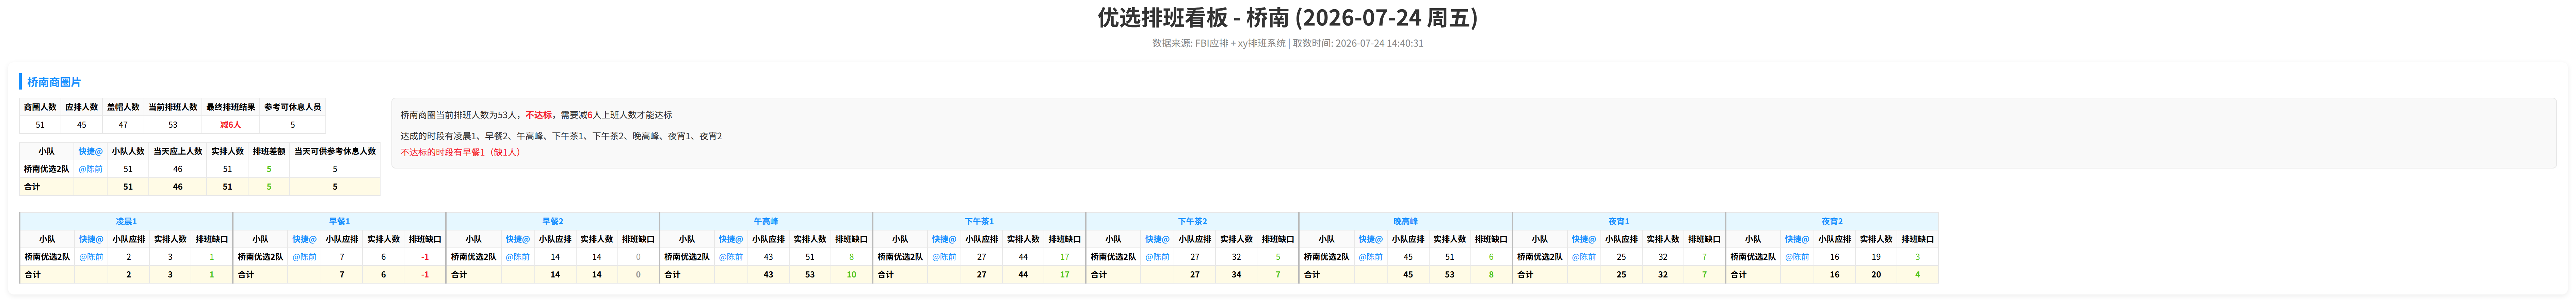
Task: Click the @陈前 link in the 下午茶1 table
Action: pyautogui.click(x=944, y=257)
